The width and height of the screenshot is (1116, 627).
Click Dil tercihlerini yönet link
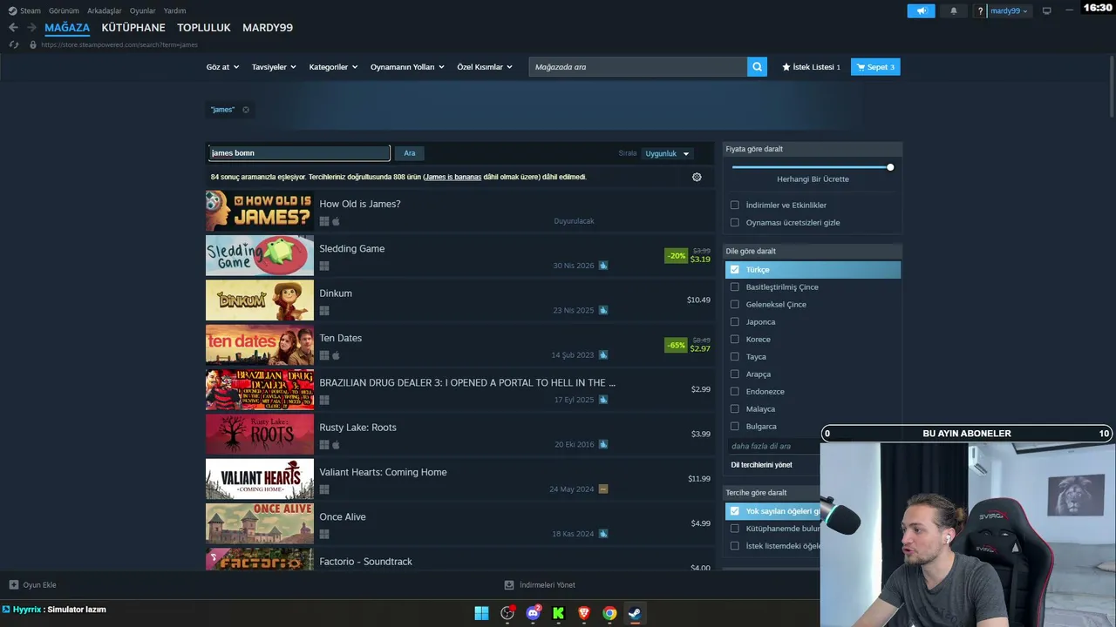762,465
